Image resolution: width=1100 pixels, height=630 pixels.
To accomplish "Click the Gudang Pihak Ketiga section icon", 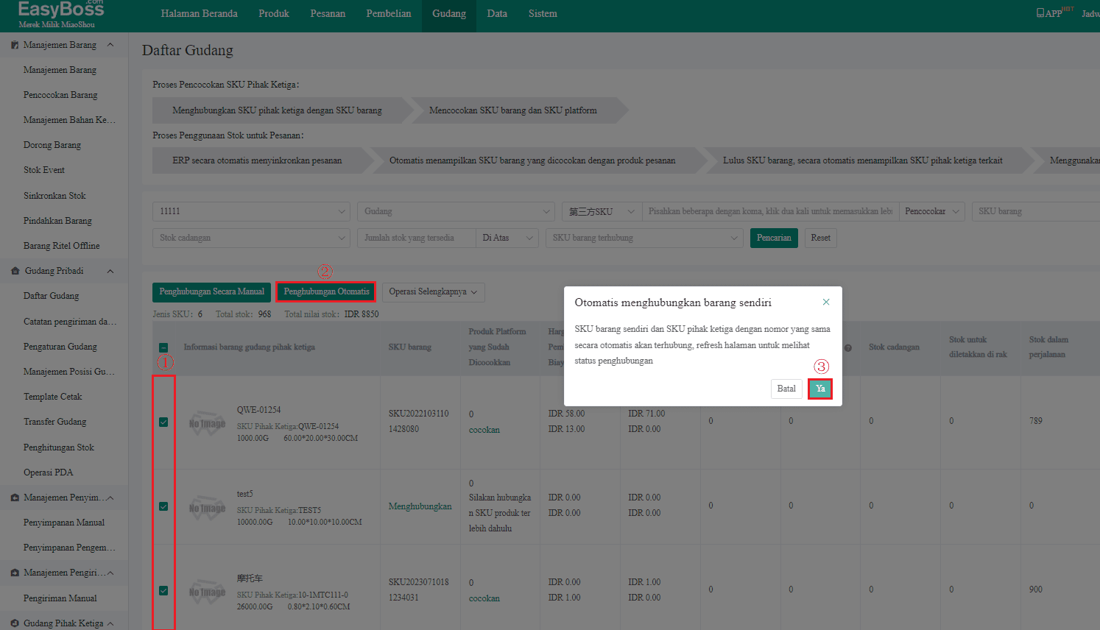I will [15, 623].
